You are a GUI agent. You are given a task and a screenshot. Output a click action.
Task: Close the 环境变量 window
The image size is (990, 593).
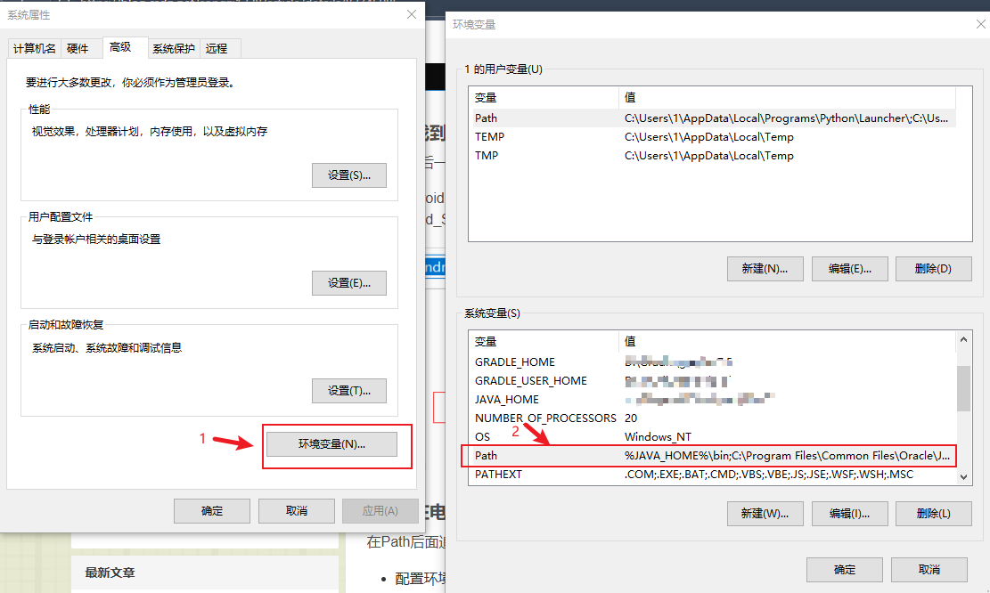click(980, 25)
